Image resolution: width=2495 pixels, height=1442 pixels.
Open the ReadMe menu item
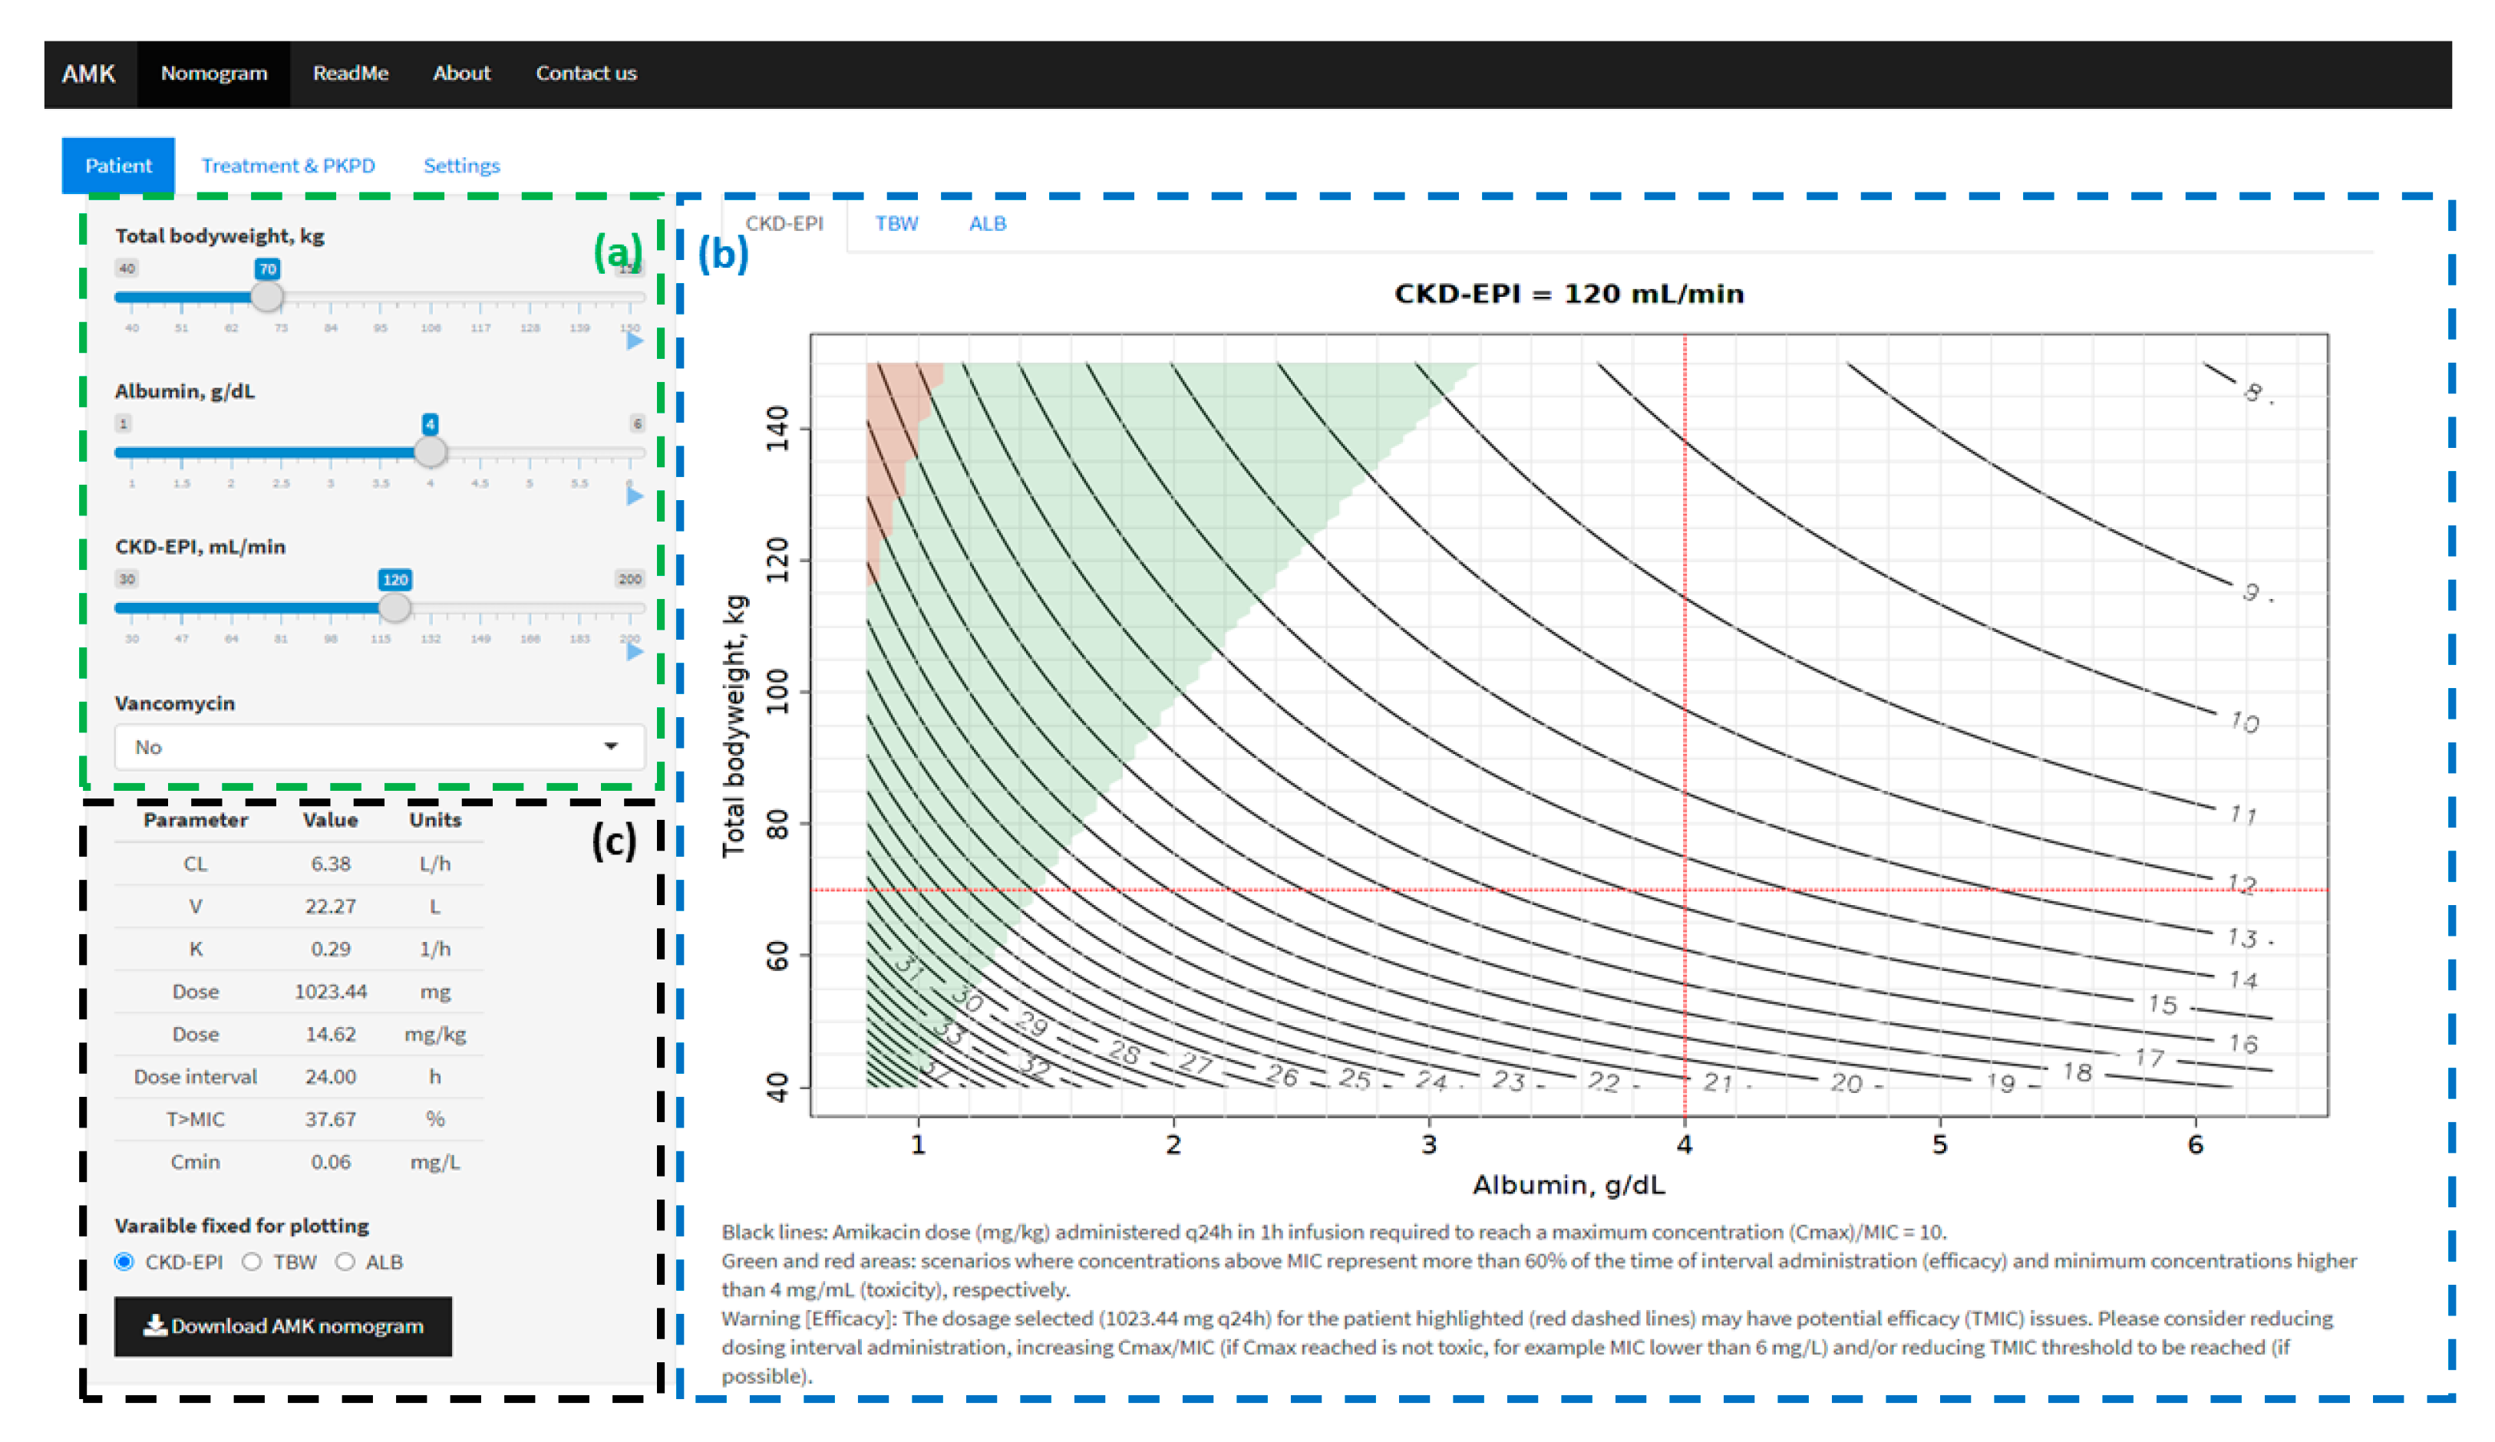coord(351,74)
